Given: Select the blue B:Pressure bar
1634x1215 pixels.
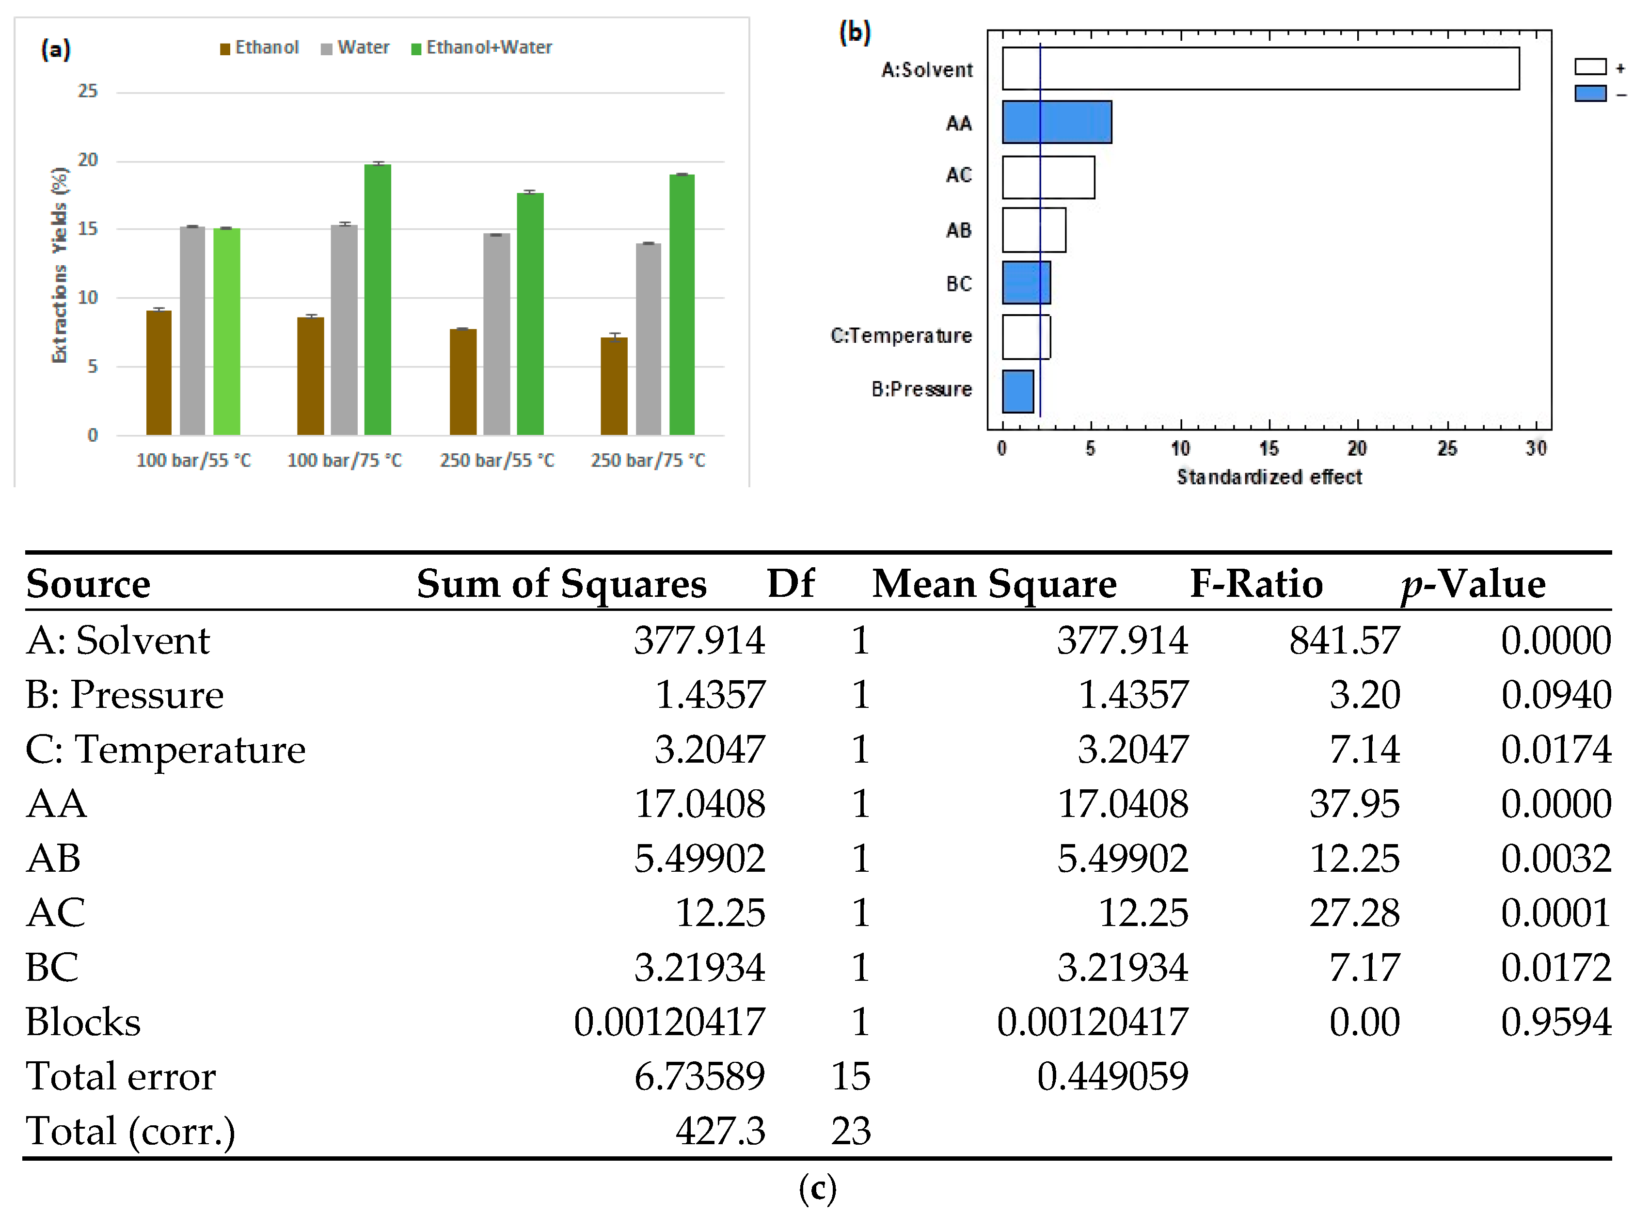Looking at the screenshot, I should tap(1018, 391).
